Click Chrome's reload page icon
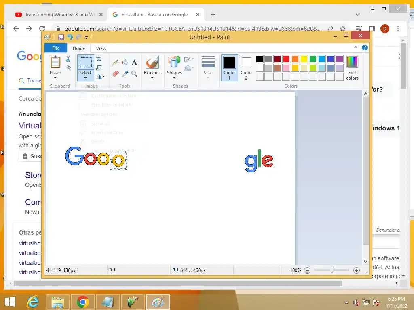414x310 pixels. 42,29
